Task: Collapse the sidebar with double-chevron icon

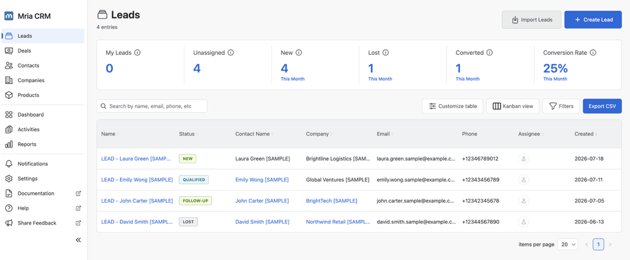Action: 78,240
